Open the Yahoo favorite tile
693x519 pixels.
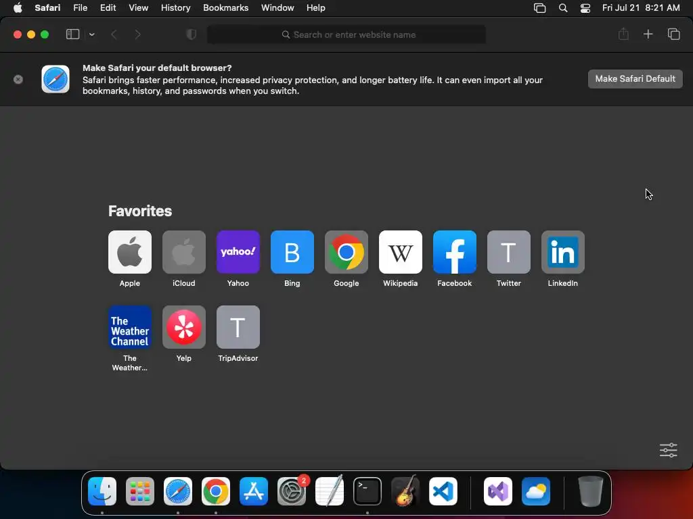(x=238, y=252)
